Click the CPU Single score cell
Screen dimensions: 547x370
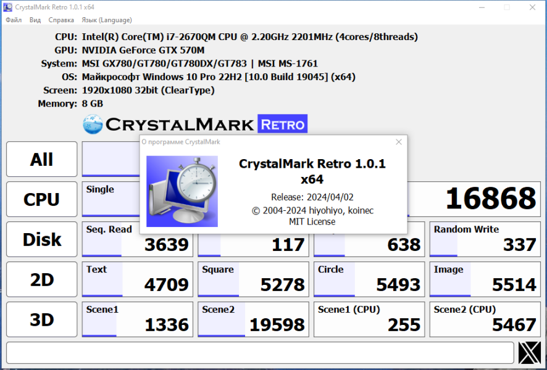pos(111,199)
